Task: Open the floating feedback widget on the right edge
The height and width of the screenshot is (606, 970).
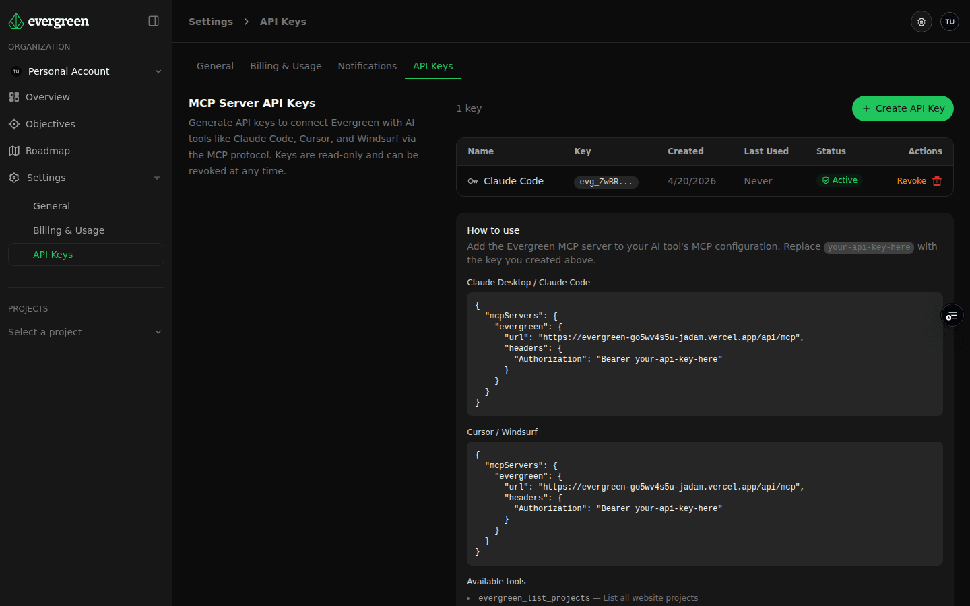Action: click(951, 315)
